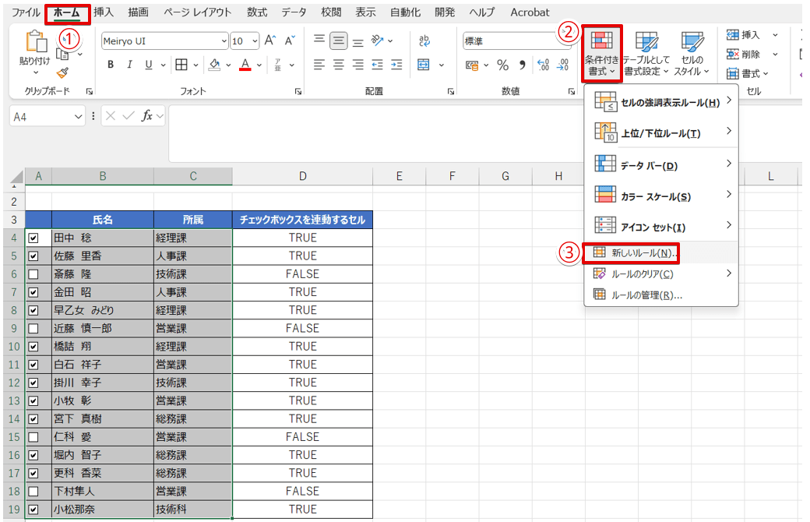Apply comma style number format
810x522 pixels.
(x=523, y=65)
